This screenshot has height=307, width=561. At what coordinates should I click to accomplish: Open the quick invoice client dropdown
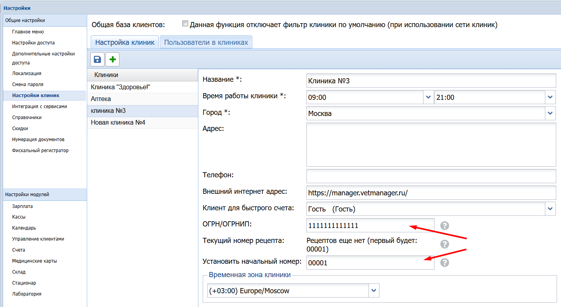550,209
